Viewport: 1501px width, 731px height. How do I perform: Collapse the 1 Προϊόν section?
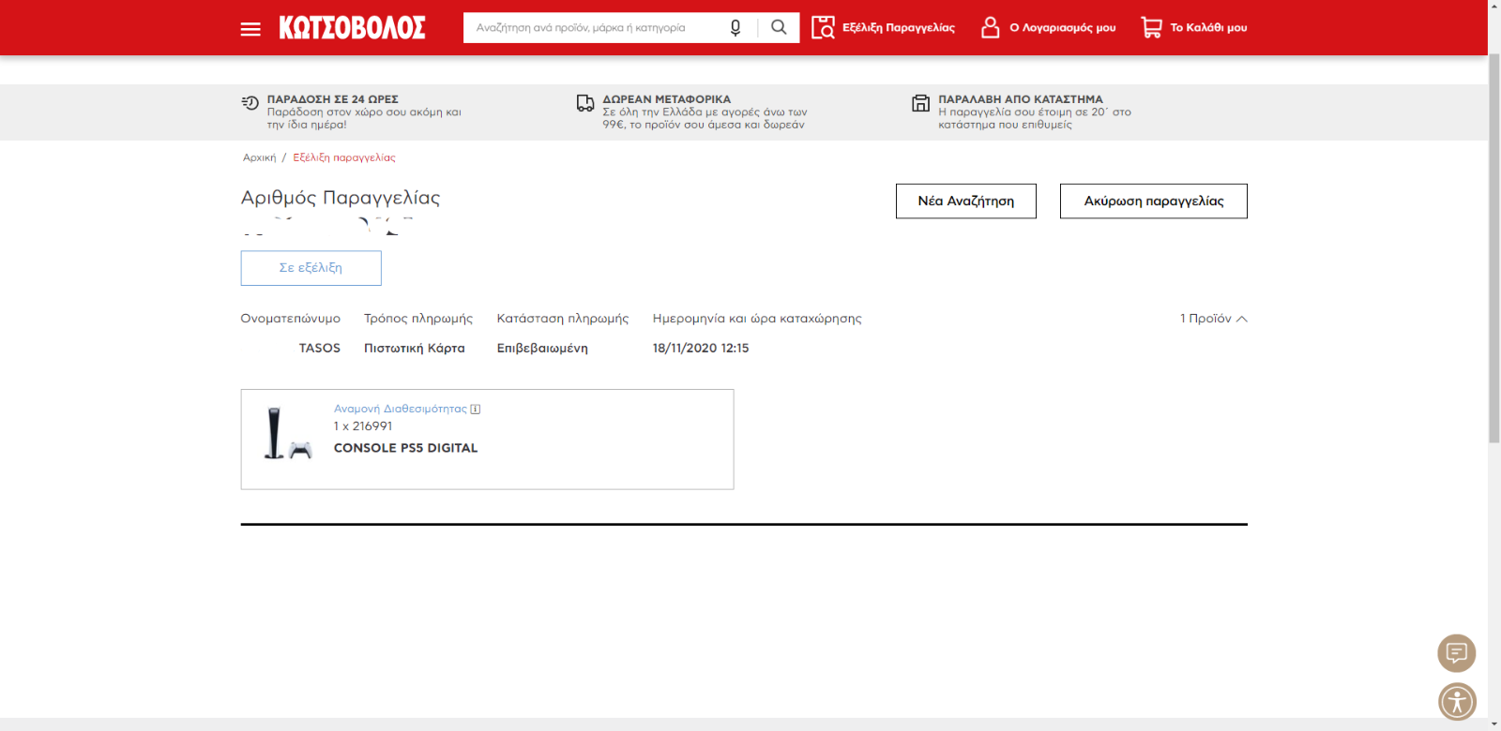coord(1214,319)
